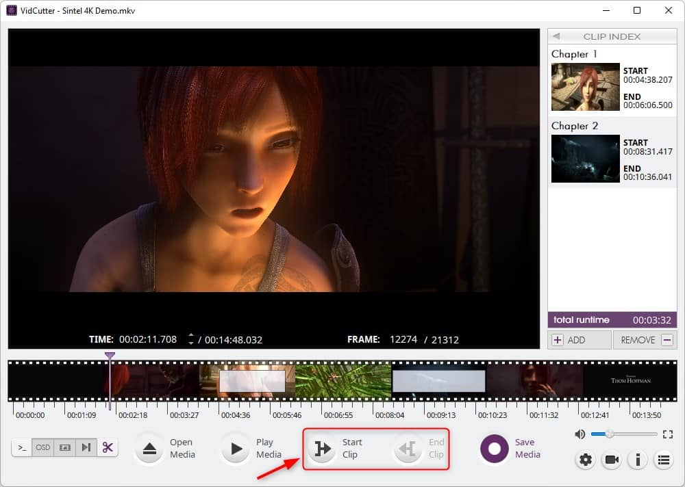Click the total runtime value 00:03:32

pyautogui.click(x=652, y=320)
